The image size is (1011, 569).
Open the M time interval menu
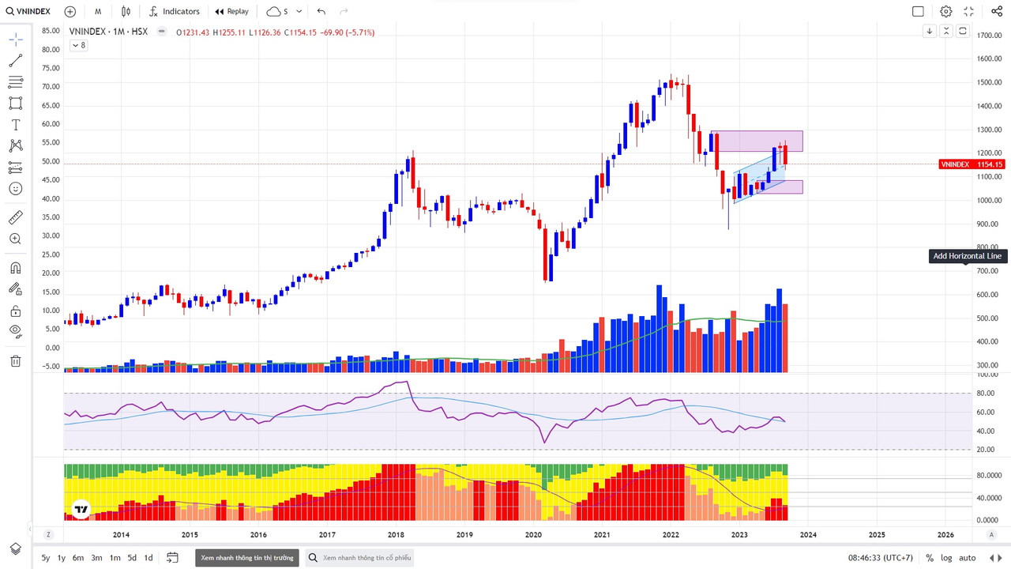[x=98, y=11]
